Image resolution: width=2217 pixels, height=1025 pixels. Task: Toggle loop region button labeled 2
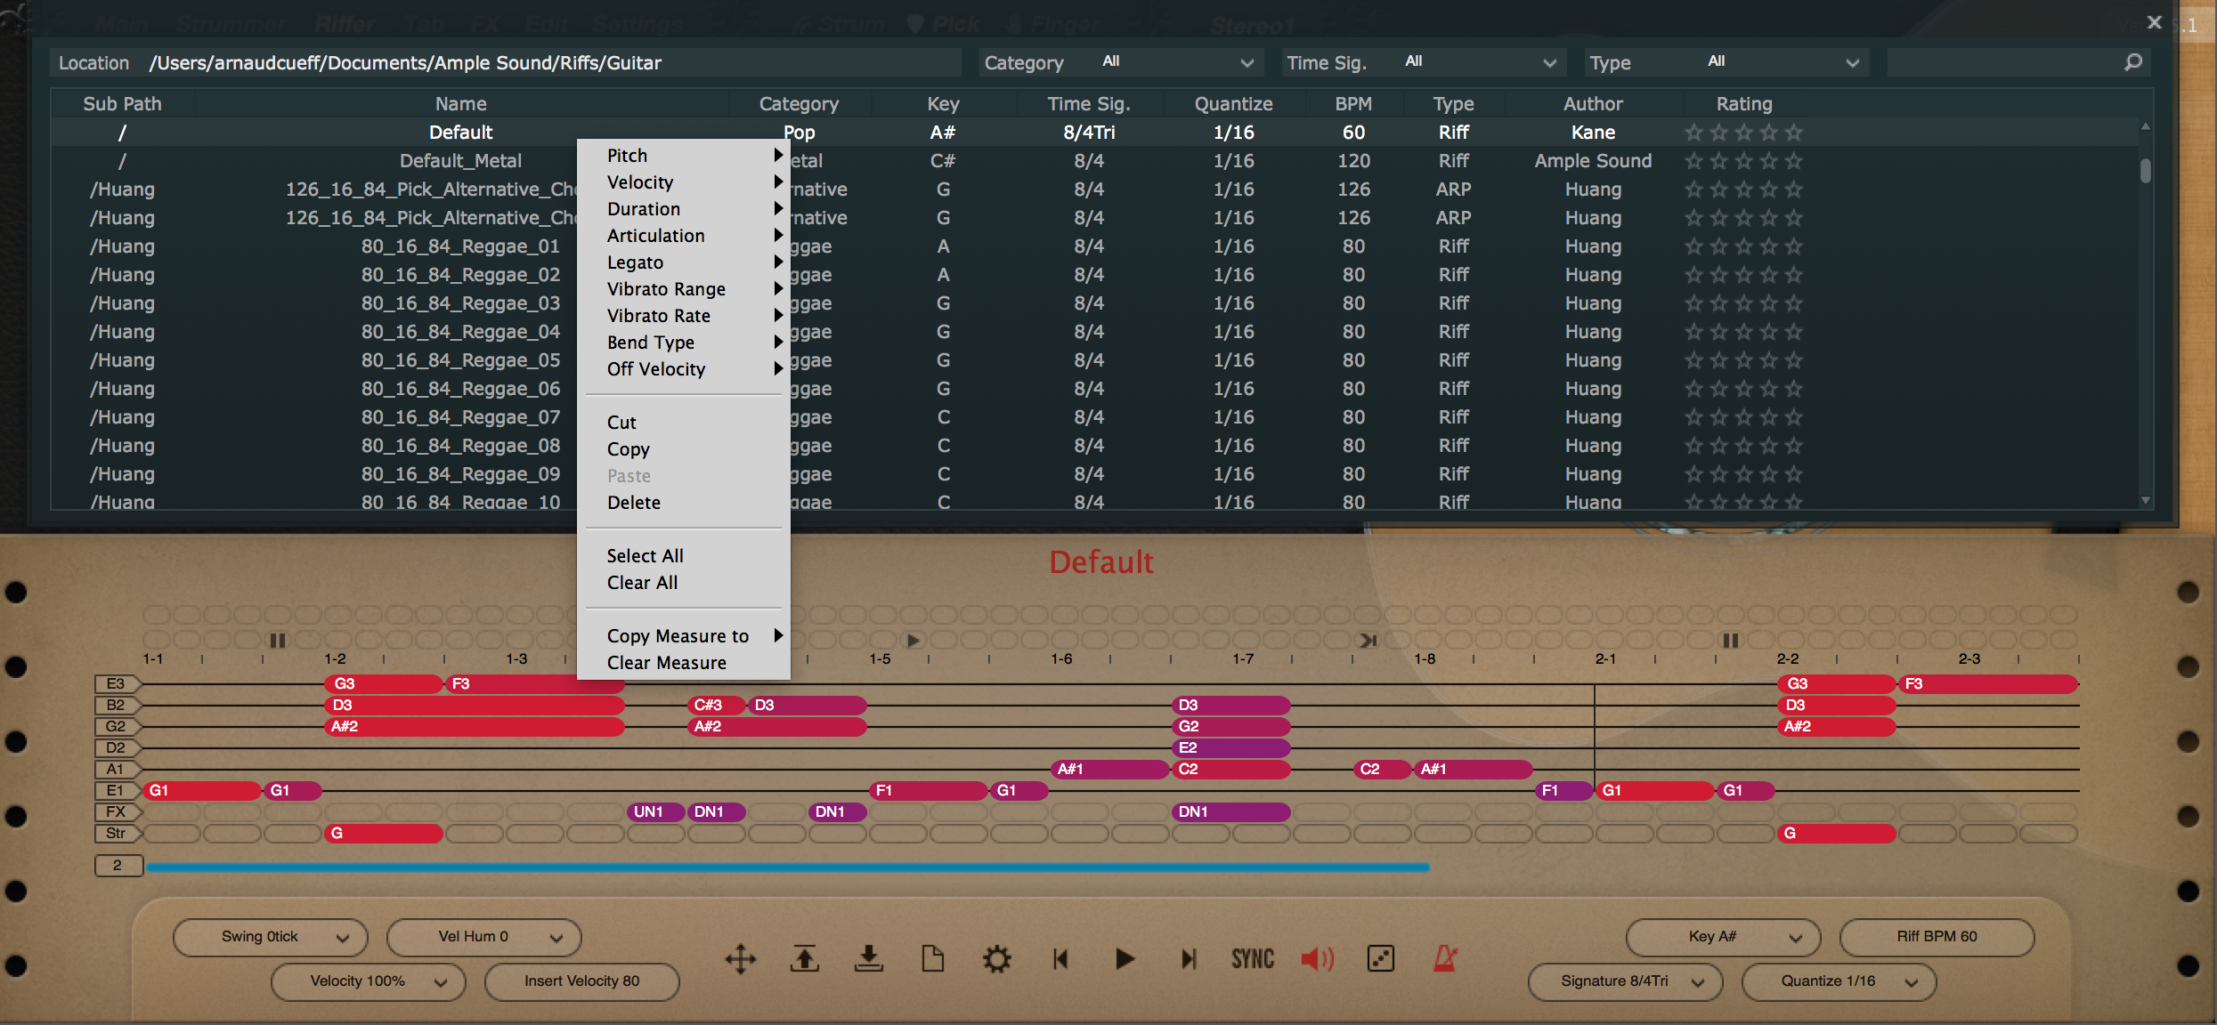(118, 864)
